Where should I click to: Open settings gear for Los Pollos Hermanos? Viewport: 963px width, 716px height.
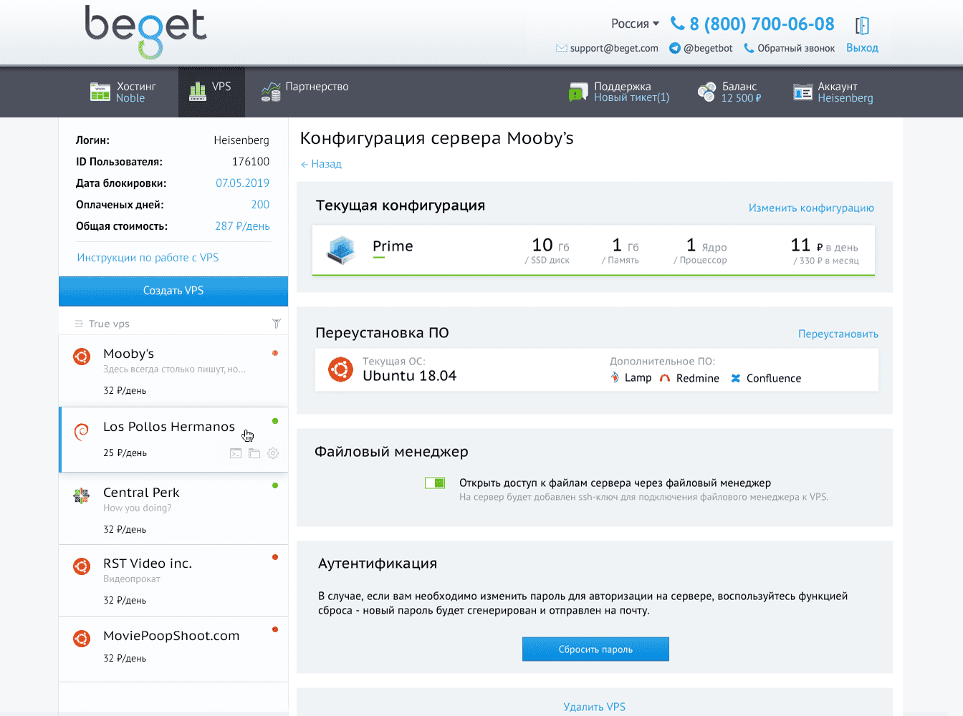point(273,453)
